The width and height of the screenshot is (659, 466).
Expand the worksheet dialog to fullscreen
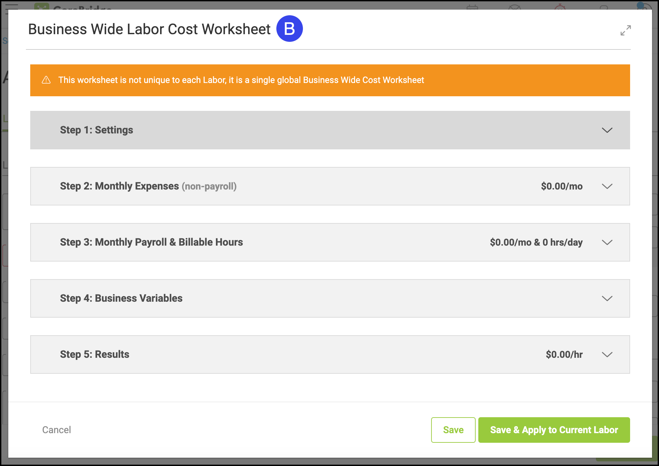click(x=625, y=30)
